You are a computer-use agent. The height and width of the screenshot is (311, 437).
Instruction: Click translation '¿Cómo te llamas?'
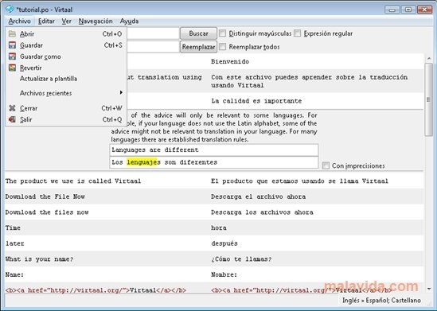[241, 259]
